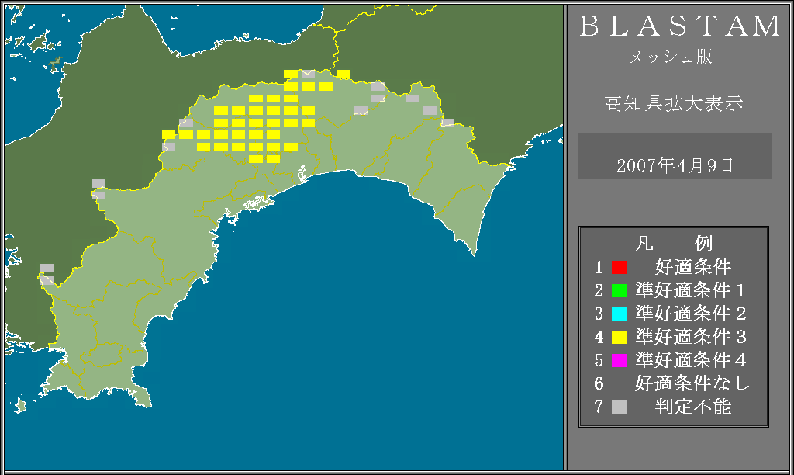794x475 pixels.
Task: Select the メッシュ版 subtitle
Action: coord(670,57)
